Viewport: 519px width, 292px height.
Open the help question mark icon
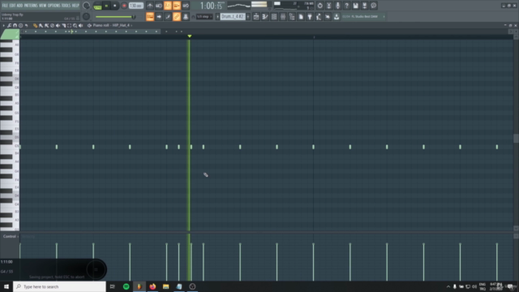click(x=346, y=6)
